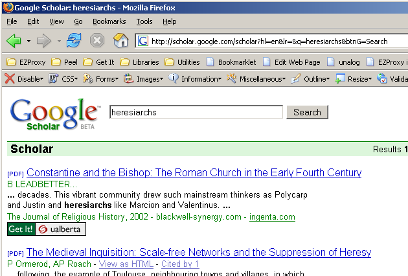Click the Forward arrow button
The height and width of the screenshot is (276, 408).
coord(44,41)
